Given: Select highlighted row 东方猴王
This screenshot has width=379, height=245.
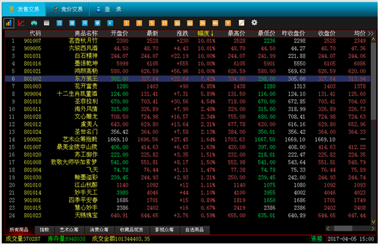Looking at the screenshot, I should click(188, 79).
